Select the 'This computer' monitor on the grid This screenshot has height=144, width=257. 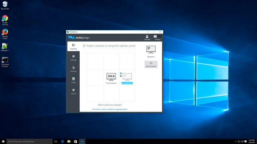[111, 77]
